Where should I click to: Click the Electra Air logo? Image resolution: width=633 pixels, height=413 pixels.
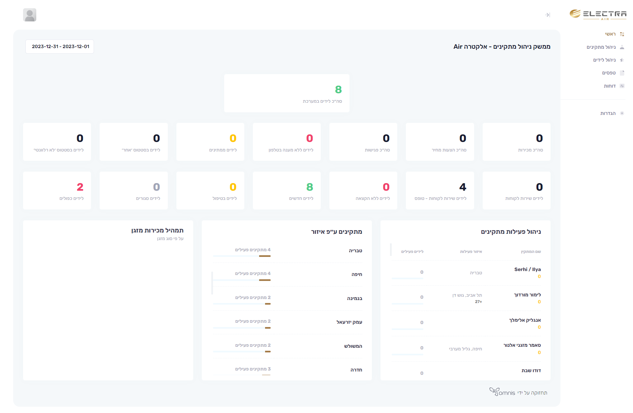click(x=598, y=14)
